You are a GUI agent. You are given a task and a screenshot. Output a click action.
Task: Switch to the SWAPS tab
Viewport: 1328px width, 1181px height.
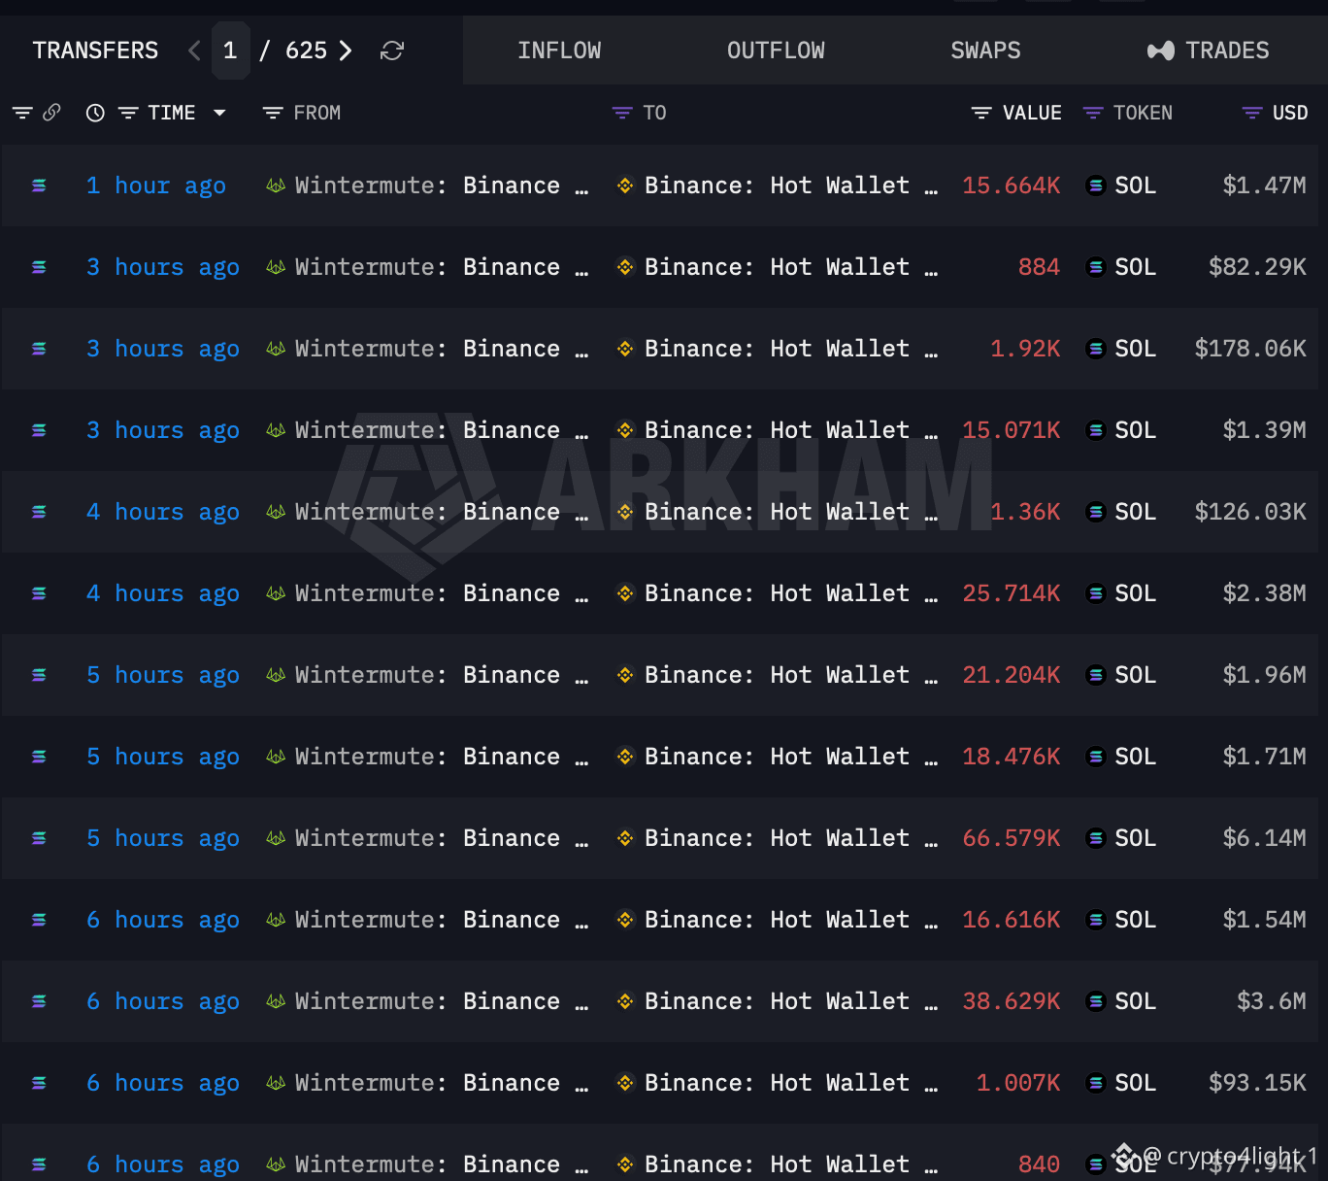(985, 51)
